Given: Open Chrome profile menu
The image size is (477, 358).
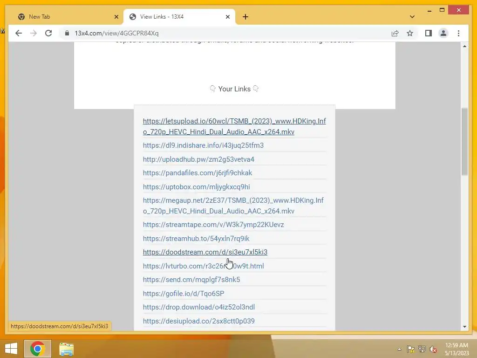Looking at the screenshot, I should coord(443,33).
